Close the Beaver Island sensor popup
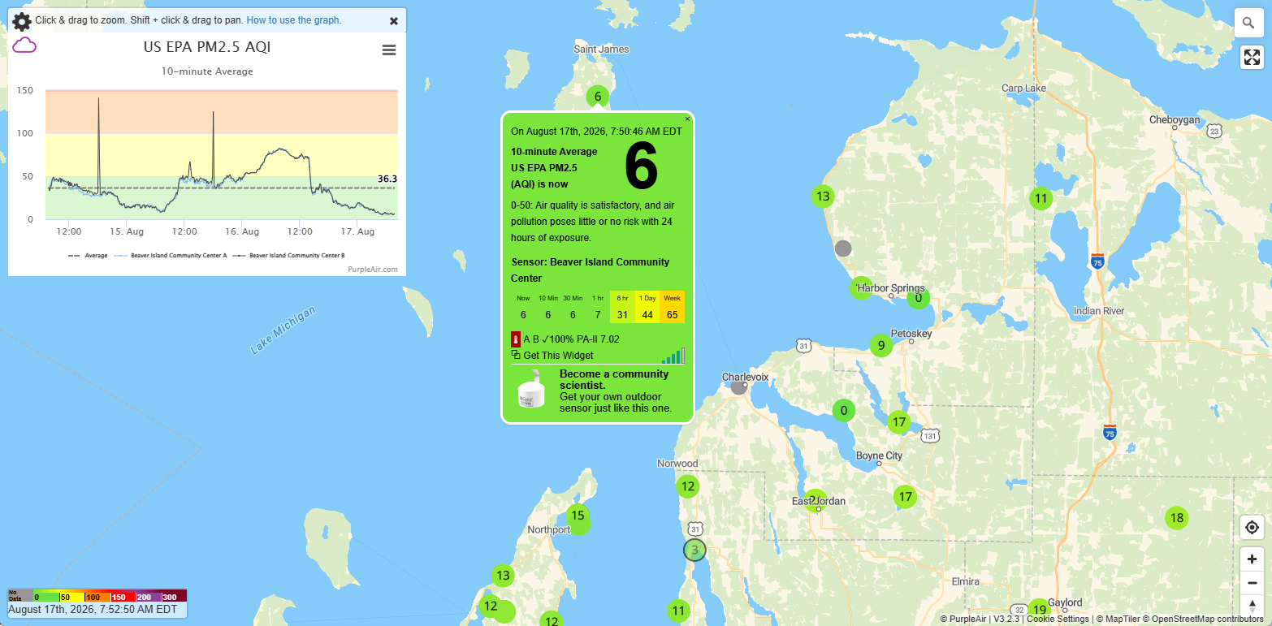Image resolution: width=1272 pixels, height=626 pixels. [x=687, y=119]
